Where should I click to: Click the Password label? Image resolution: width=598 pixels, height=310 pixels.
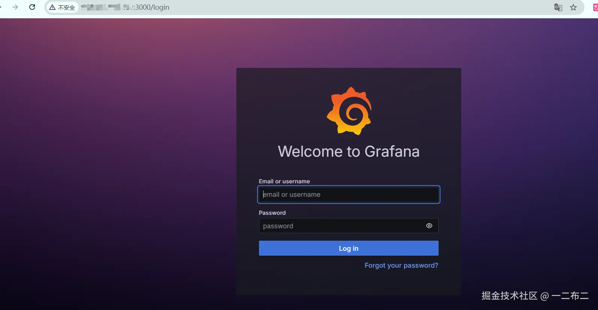click(x=272, y=213)
